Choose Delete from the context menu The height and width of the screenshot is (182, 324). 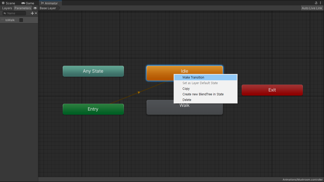[x=205, y=100]
